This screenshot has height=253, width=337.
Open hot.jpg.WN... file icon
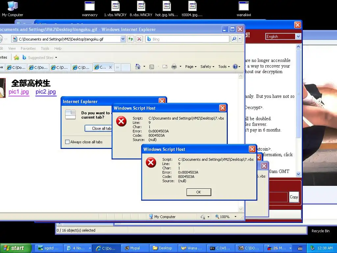pyautogui.click(x=167, y=9)
